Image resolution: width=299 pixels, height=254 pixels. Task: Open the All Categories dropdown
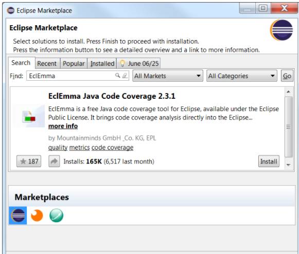[242, 76]
